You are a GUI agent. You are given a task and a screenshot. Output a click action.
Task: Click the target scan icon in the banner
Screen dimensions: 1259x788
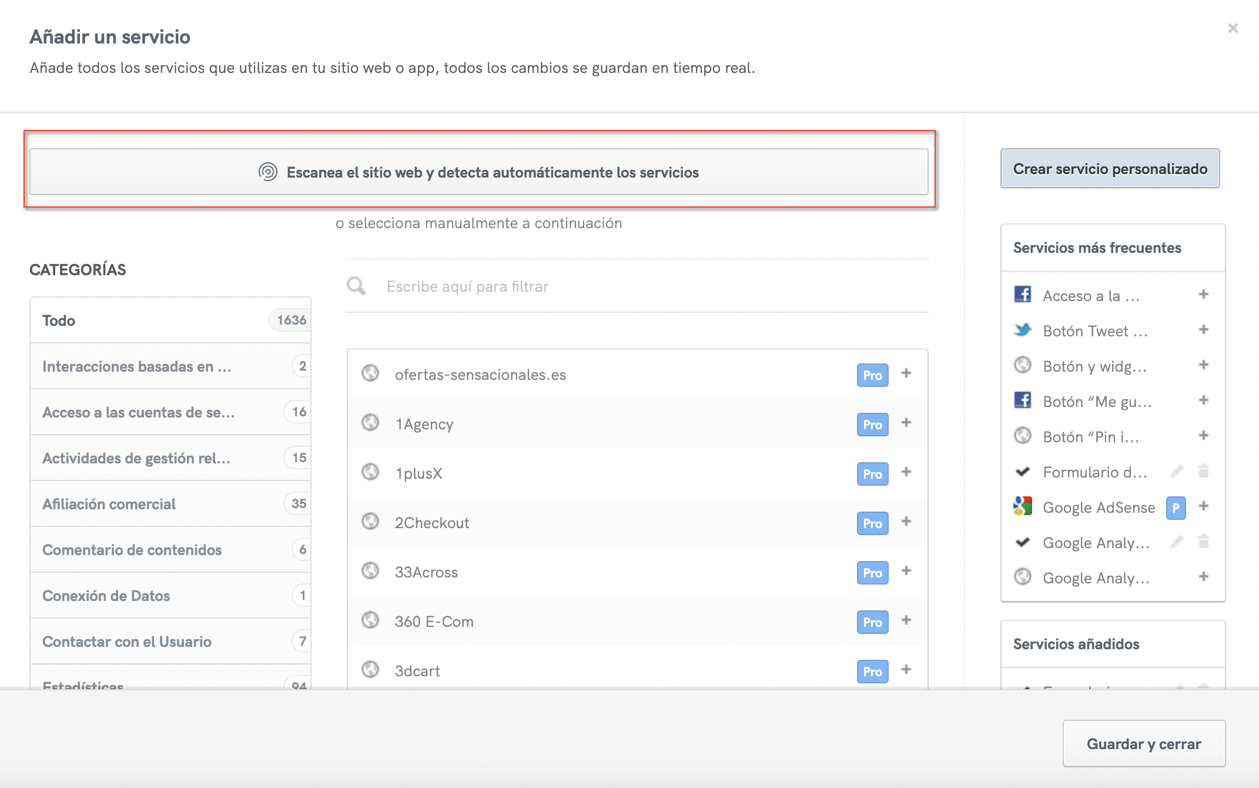click(x=269, y=172)
